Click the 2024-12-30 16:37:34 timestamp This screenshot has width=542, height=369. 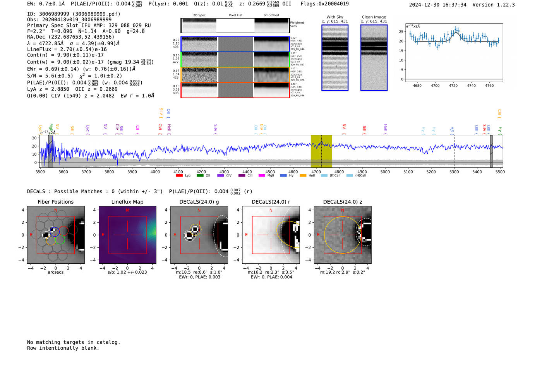(x=437, y=5)
